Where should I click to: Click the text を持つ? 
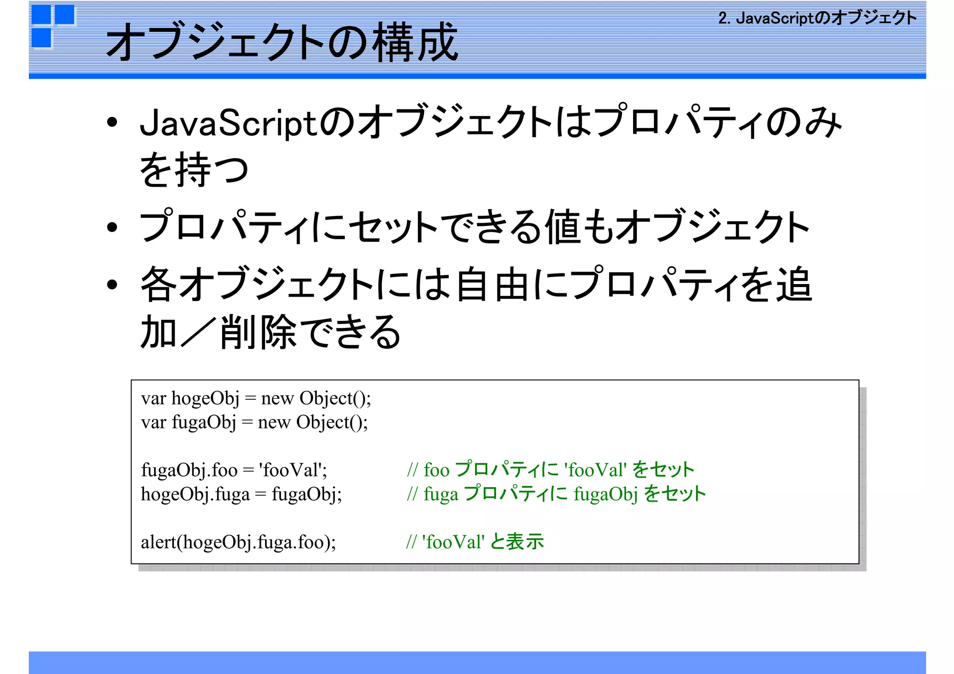coord(194,170)
